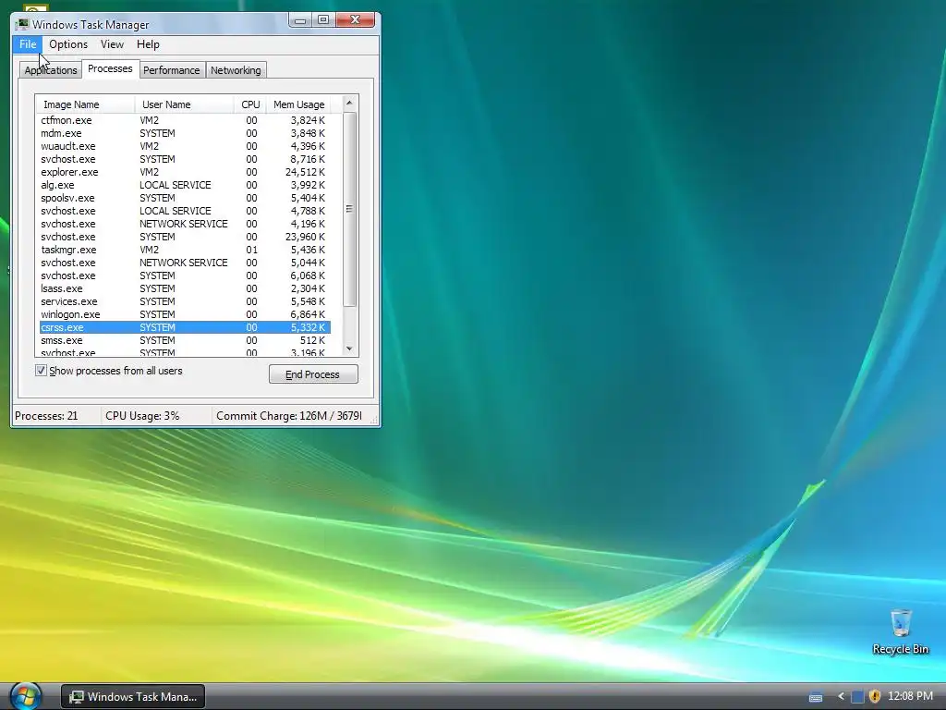Click the keyboard icon in the taskbar tray
The image size is (946, 710).
pyautogui.click(x=816, y=697)
